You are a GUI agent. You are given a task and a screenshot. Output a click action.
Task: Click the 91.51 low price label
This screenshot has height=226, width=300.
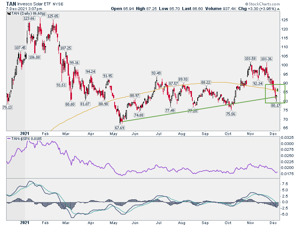(61, 85)
